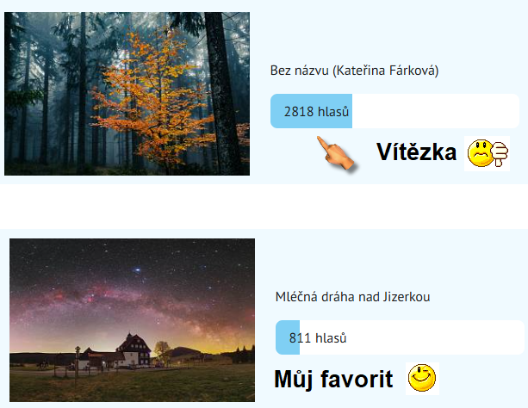Viewport: 528px width, 408px height.
Task: Click the bold 'Můj favorit' label
Action: click(333, 380)
